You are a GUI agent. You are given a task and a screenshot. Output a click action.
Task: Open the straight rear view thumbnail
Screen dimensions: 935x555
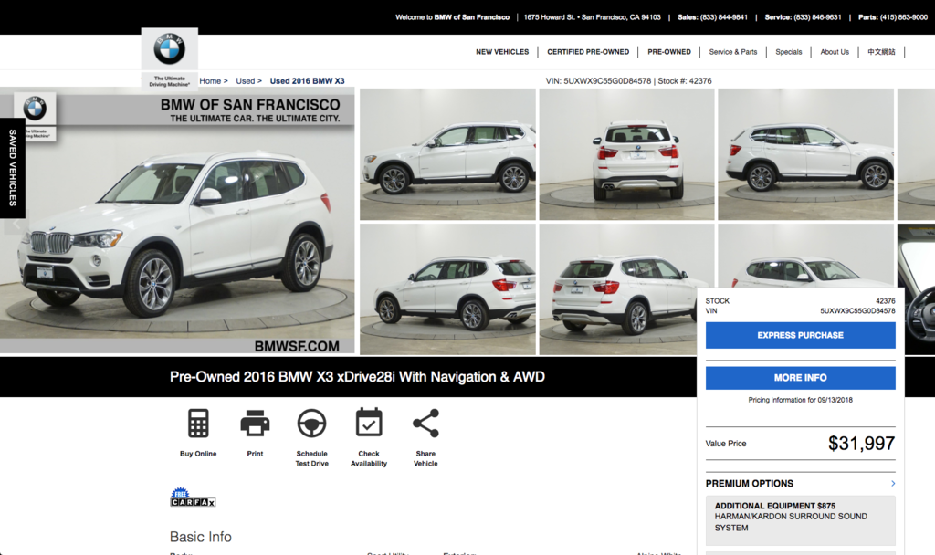[626, 154]
